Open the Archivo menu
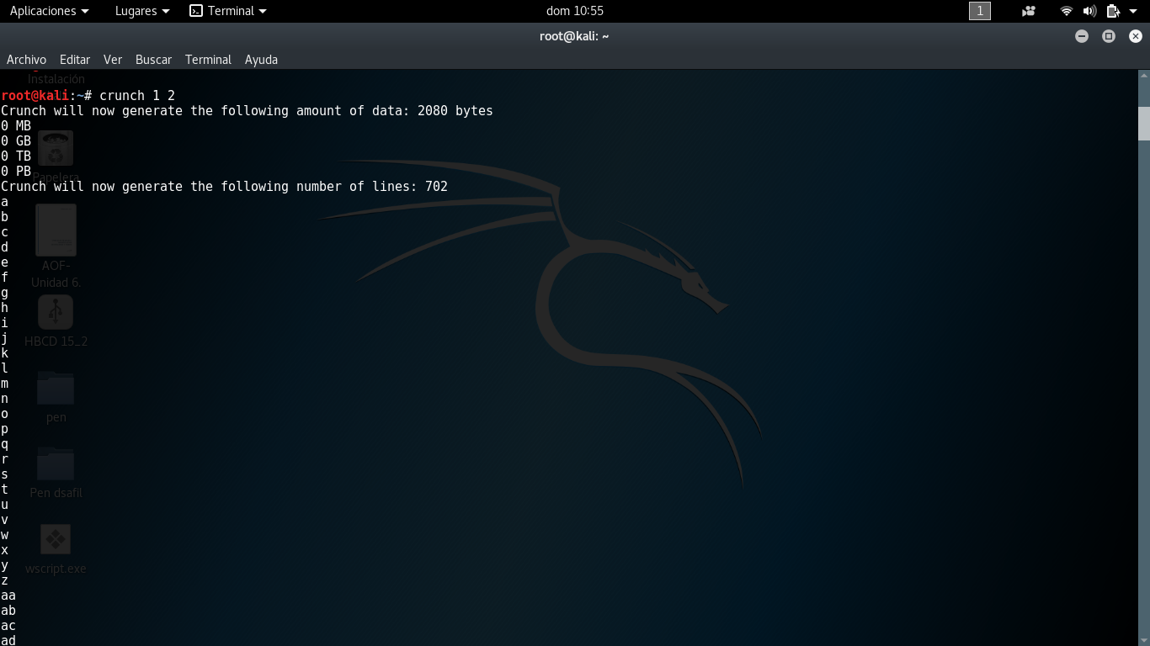The height and width of the screenshot is (646, 1150). (x=26, y=60)
